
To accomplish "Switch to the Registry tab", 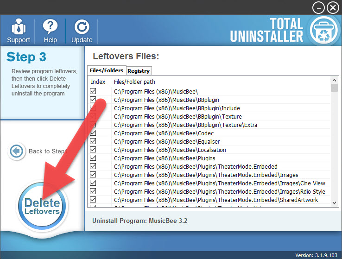I will (139, 71).
